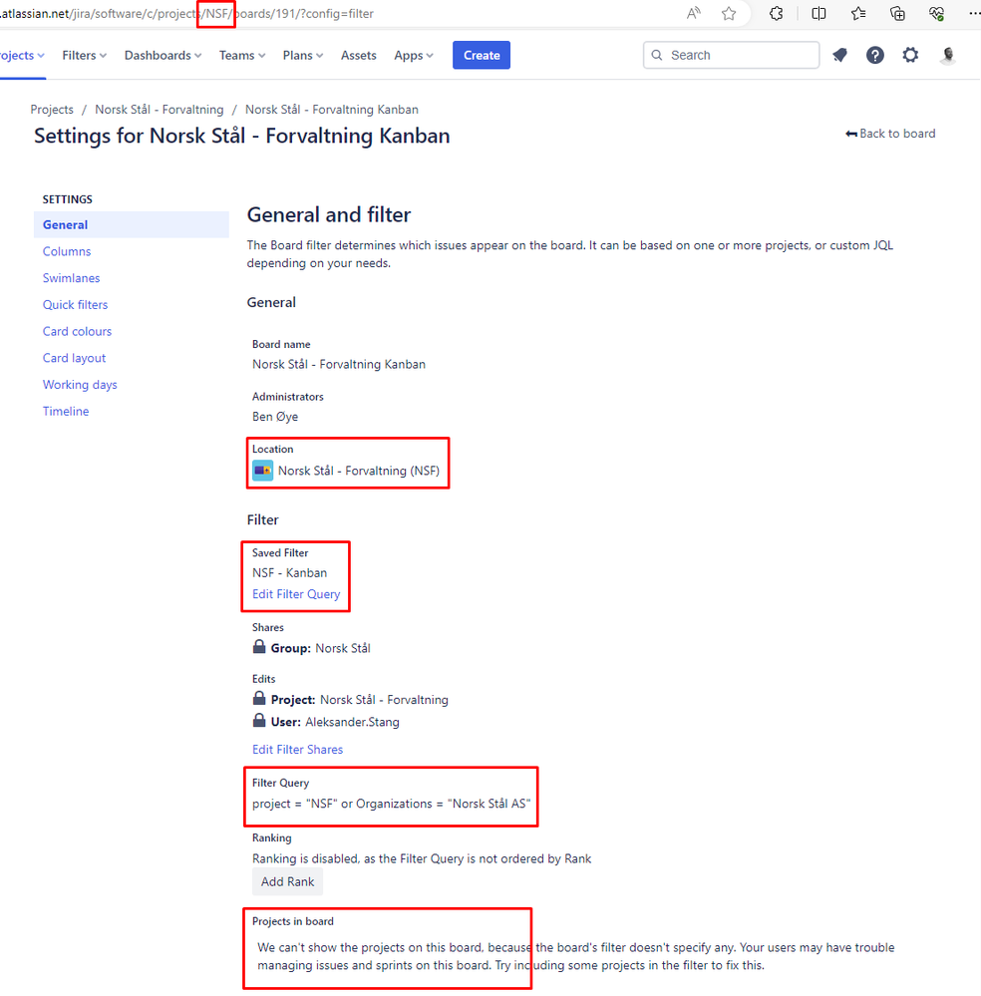Click into the Search field

click(x=732, y=55)
